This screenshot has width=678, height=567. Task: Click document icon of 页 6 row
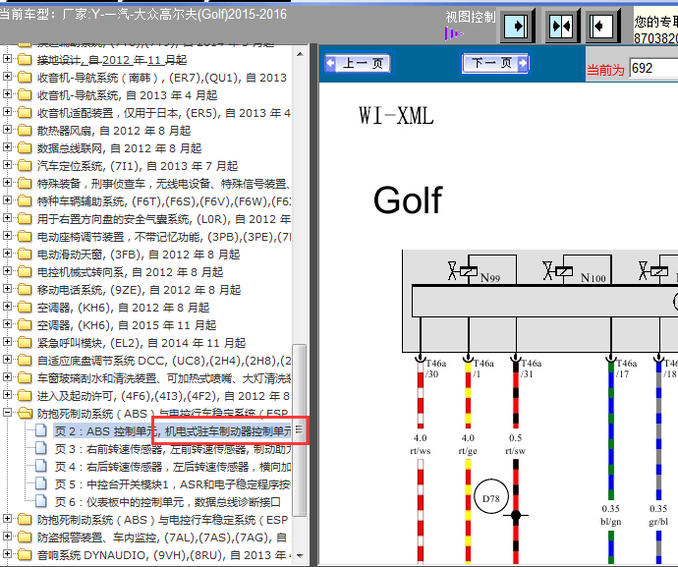click(41, 502)
